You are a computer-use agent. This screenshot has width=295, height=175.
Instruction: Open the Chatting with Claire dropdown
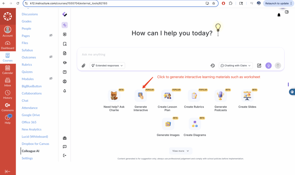(235, 66)
